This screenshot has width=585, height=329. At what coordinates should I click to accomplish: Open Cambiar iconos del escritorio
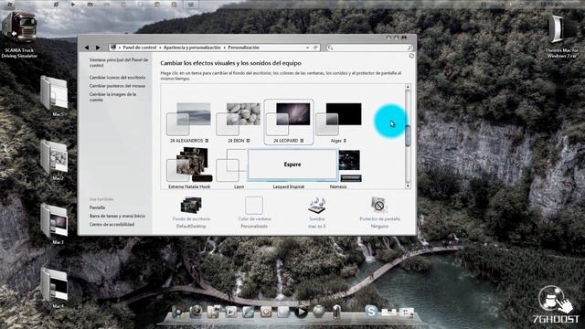coord(117,77)
